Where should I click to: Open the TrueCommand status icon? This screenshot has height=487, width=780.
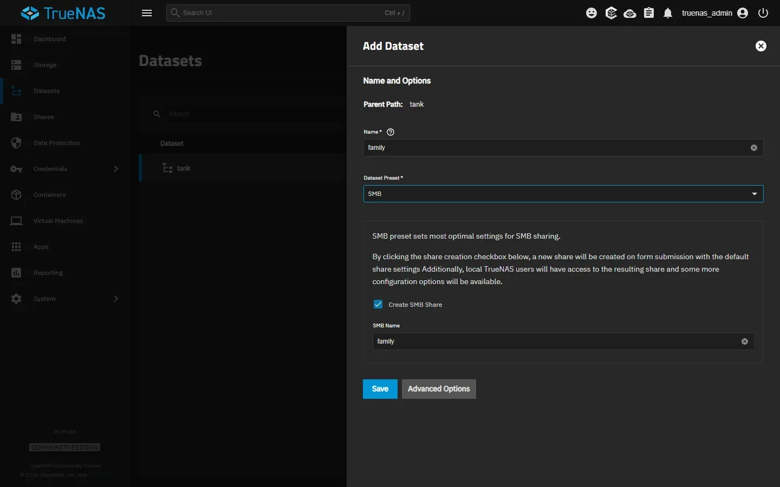coord(611,13)
